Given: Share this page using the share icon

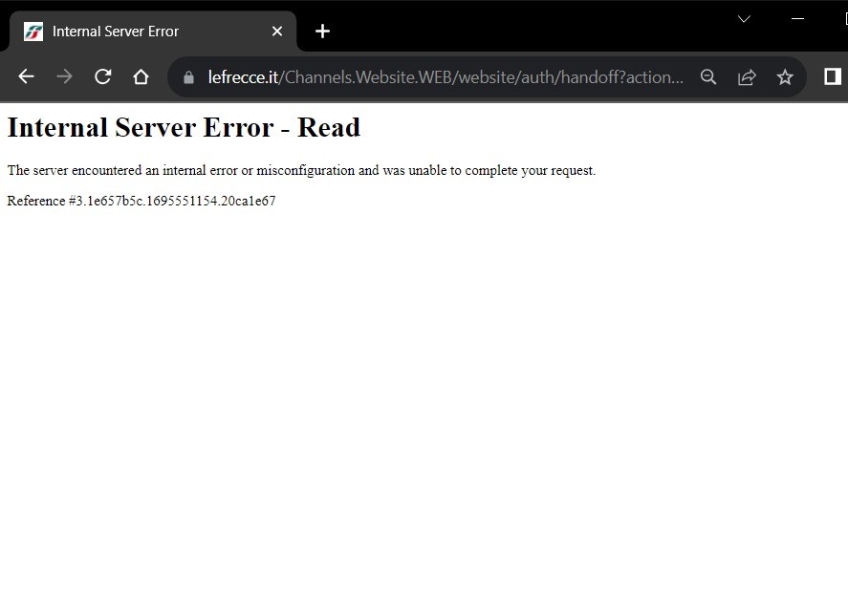Looking at the screenshot, I should click(x=747, y=77).
